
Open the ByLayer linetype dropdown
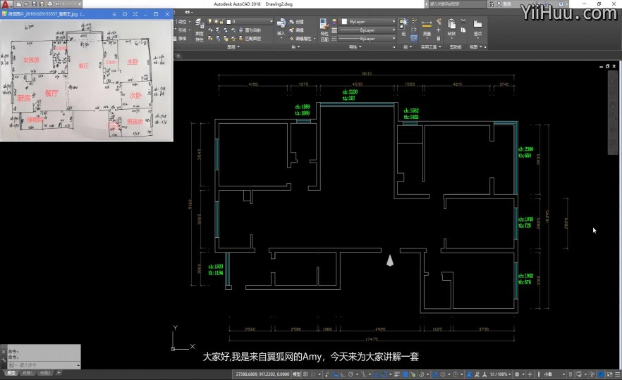[x=367, y=39]
